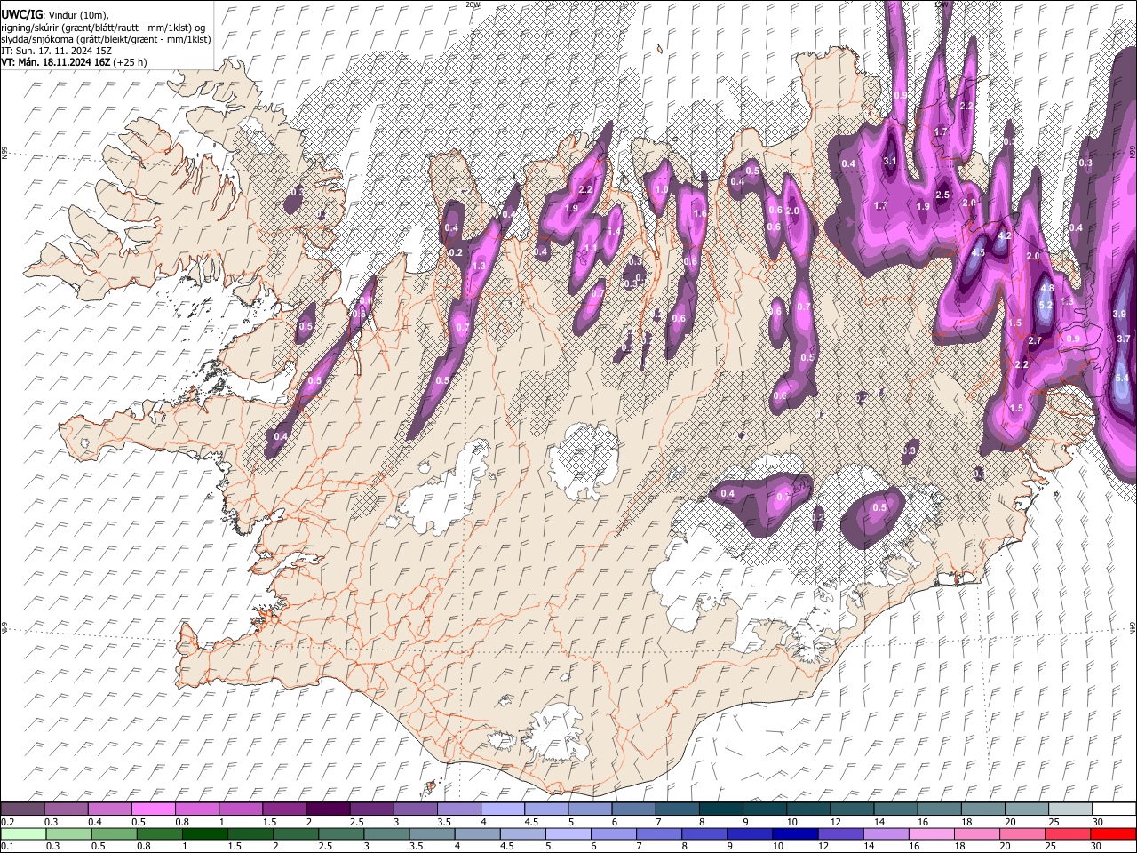Click the 1.6 snowfall value on the map
Viewport: 1137px width, 853px height.
tap(700, 213)
